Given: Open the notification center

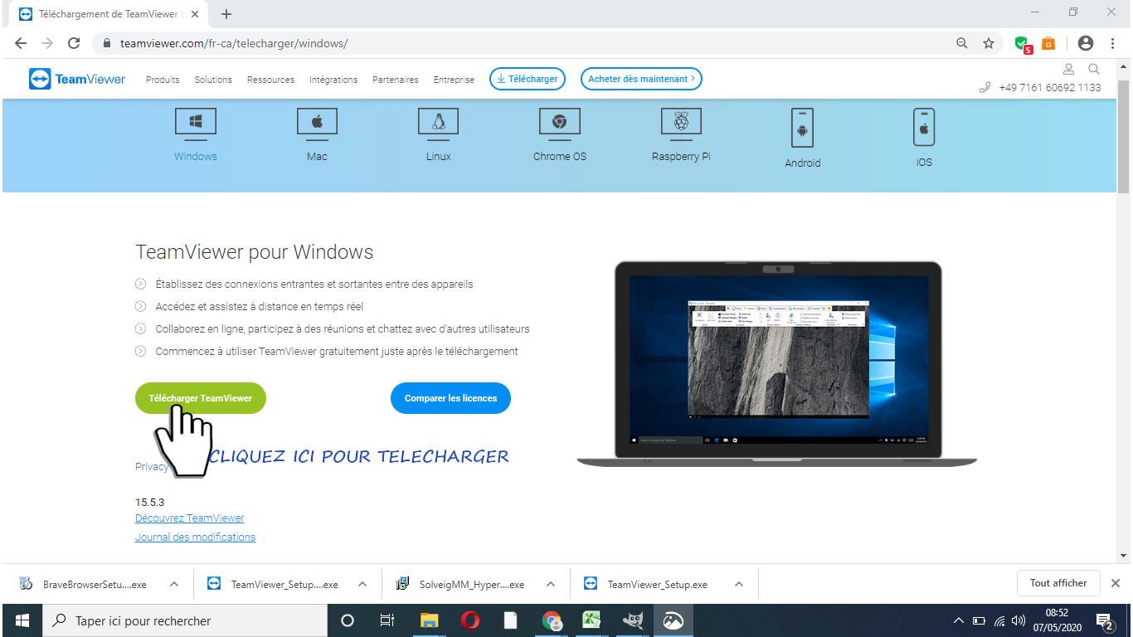Looking at the screenshot, I should pos(1105,620).
